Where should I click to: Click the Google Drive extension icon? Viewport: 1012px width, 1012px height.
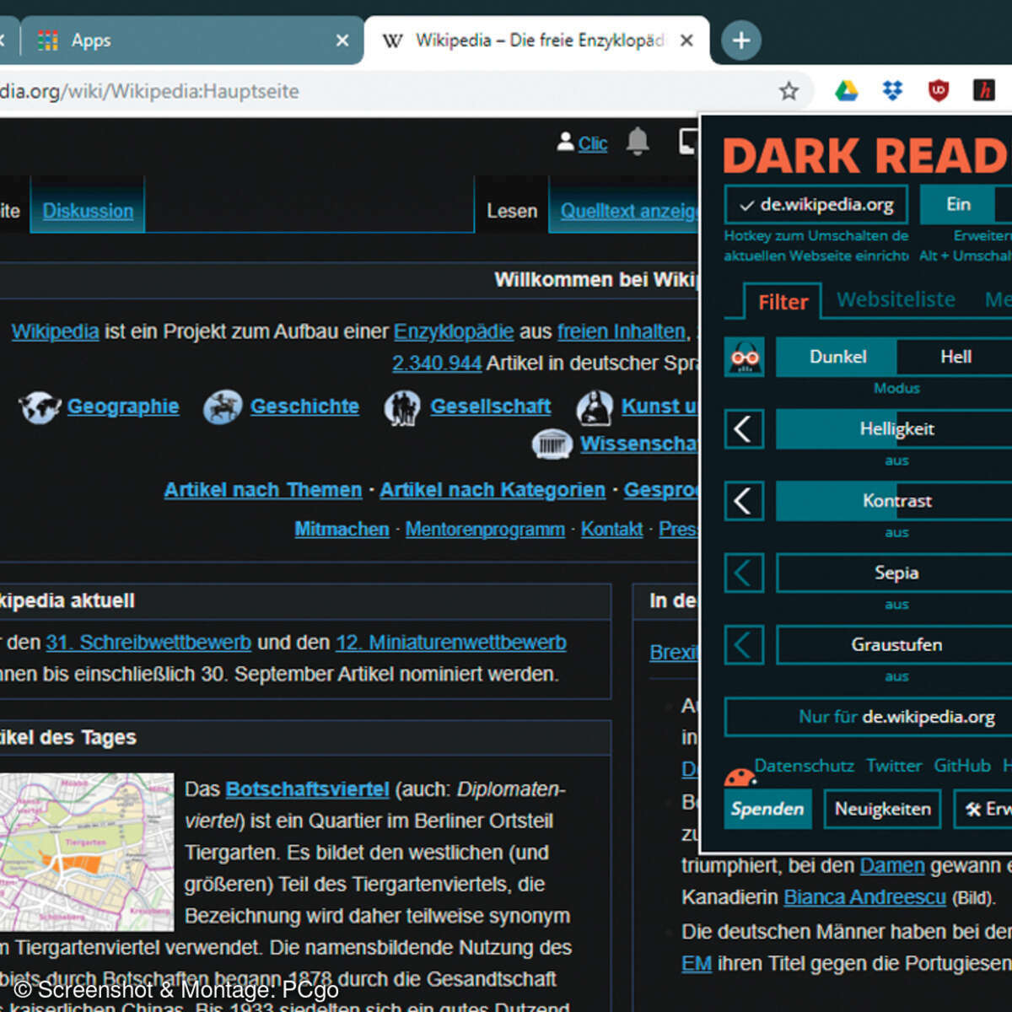847,90
